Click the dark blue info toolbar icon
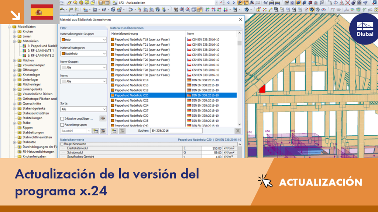The image size is (378, 212). pyautogui.click(x=353, y=3)
